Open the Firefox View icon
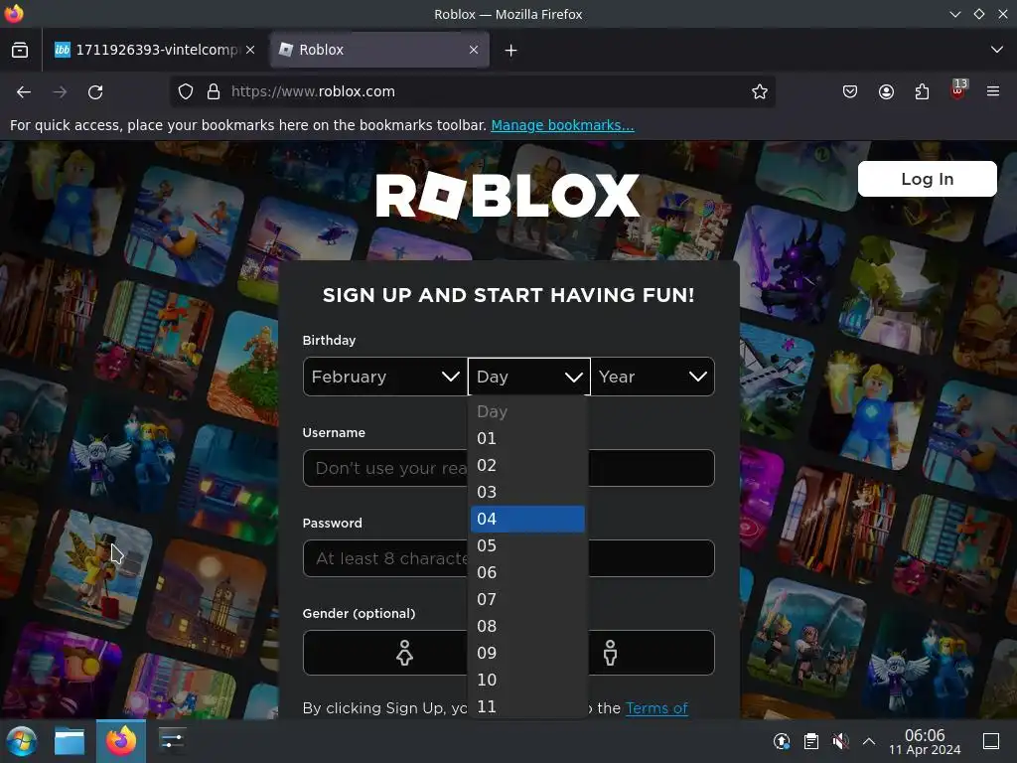The width and height of the screenshot is (1017, 763). (x=20, y=50)
